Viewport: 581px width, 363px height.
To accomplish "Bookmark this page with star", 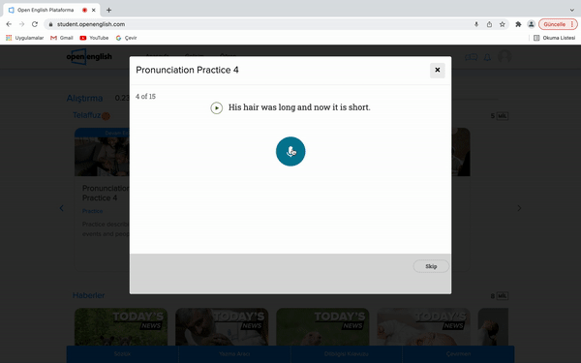I will (502, 24).
